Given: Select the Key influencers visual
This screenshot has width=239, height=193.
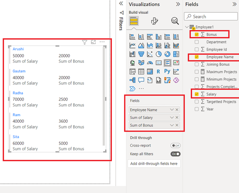Looking at the screenshot, I should pos(176,71).
